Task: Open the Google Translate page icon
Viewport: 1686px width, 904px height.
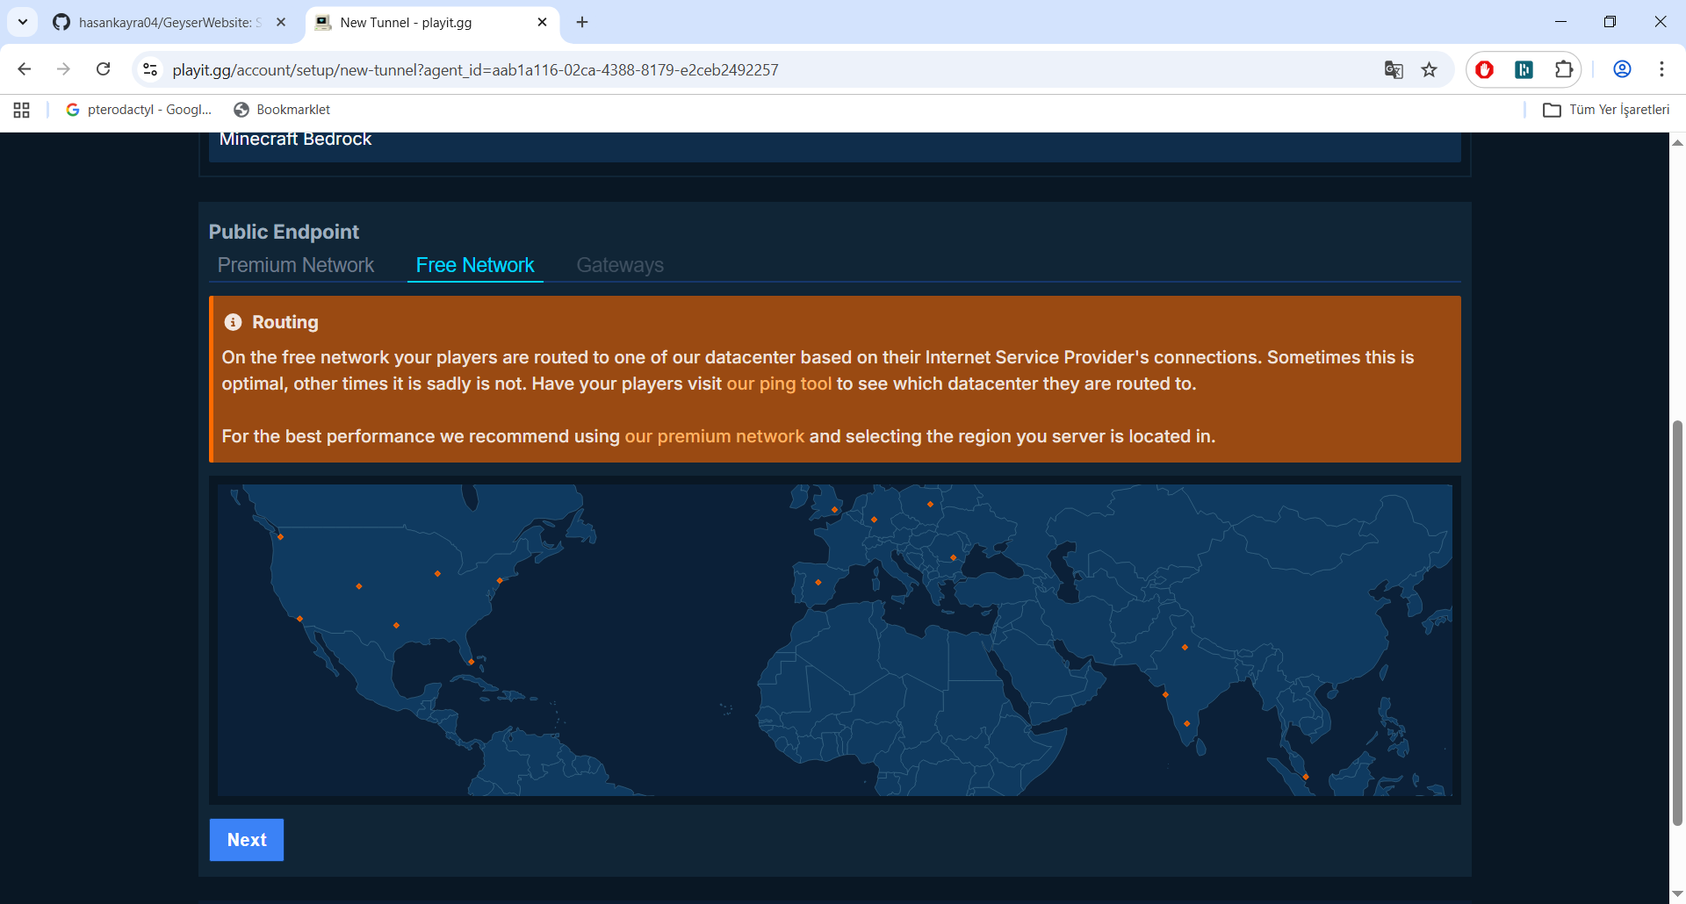Action: pos(1394,69)
